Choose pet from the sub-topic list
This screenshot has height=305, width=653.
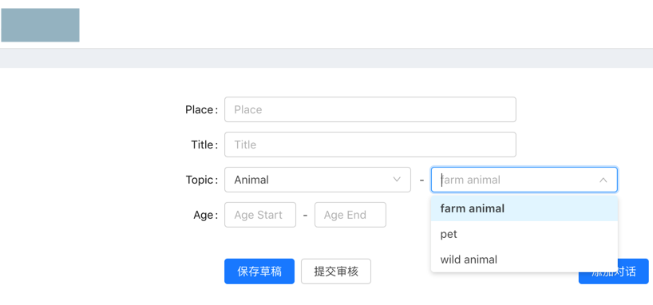click(x=524, y=234)
